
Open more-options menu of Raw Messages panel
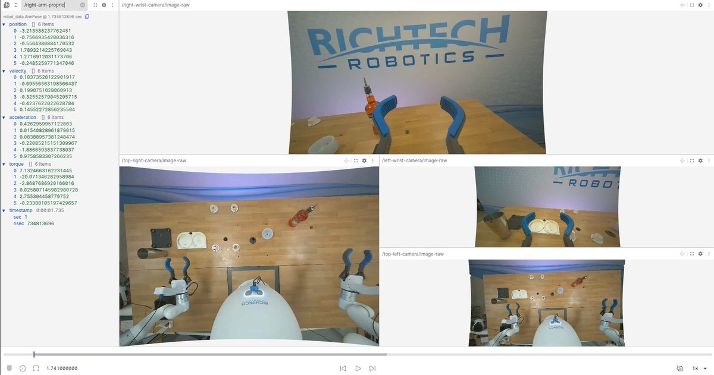pos(112,5)
